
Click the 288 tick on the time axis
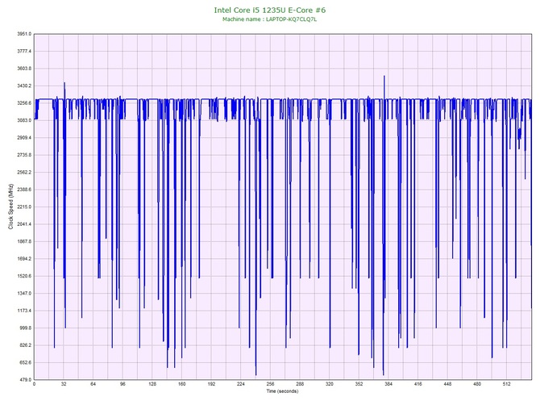coord(300,384)
